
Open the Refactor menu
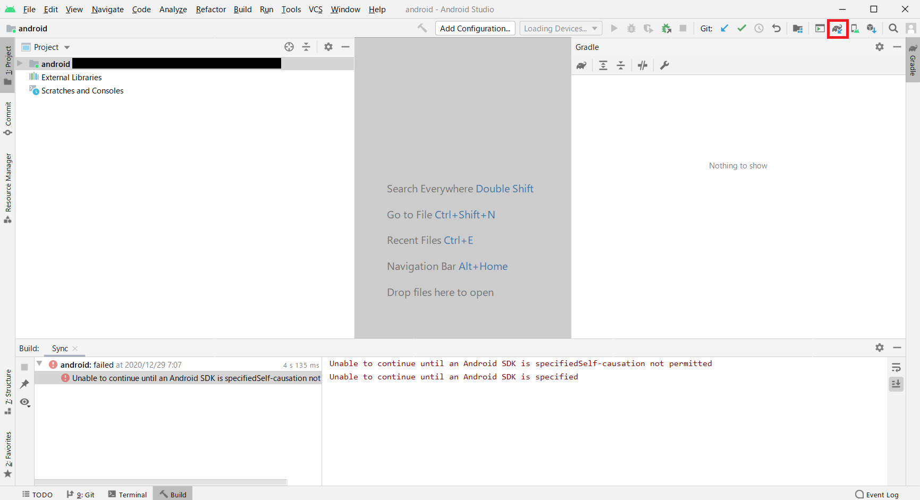pyautogui.click(x=210, y=9)
